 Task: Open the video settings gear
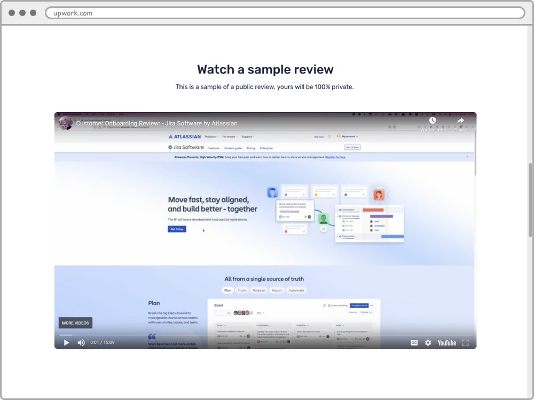[x=428, y=342]
